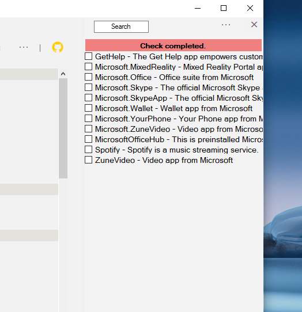The height and width of the screenshot is (312, 302).
Task: Enable the MicrosoftOfficeHub checkbox
Action: 88,139
